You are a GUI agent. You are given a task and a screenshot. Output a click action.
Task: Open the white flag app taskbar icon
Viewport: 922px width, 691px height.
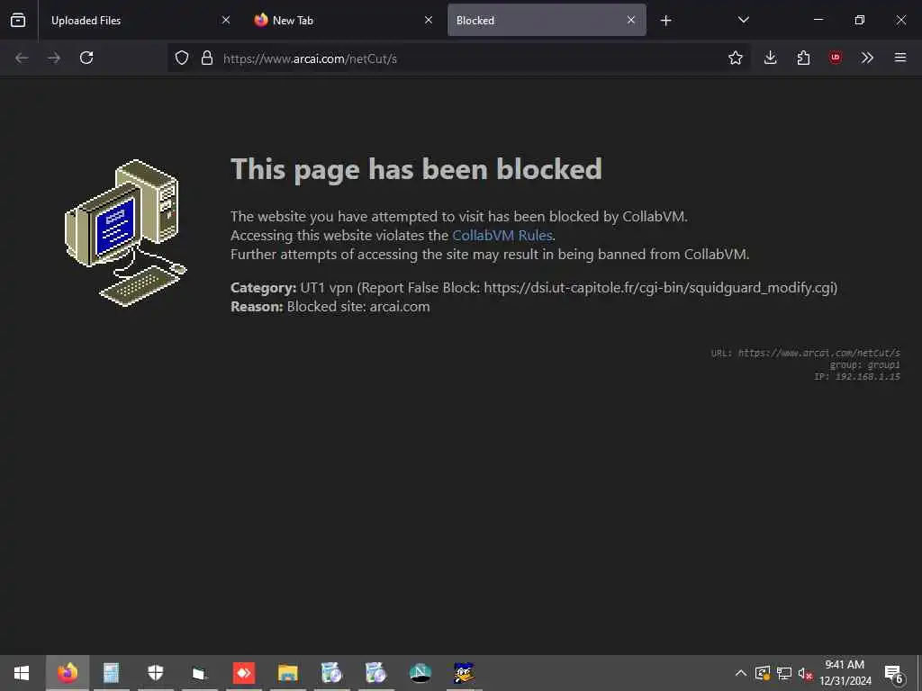[199, 673]
